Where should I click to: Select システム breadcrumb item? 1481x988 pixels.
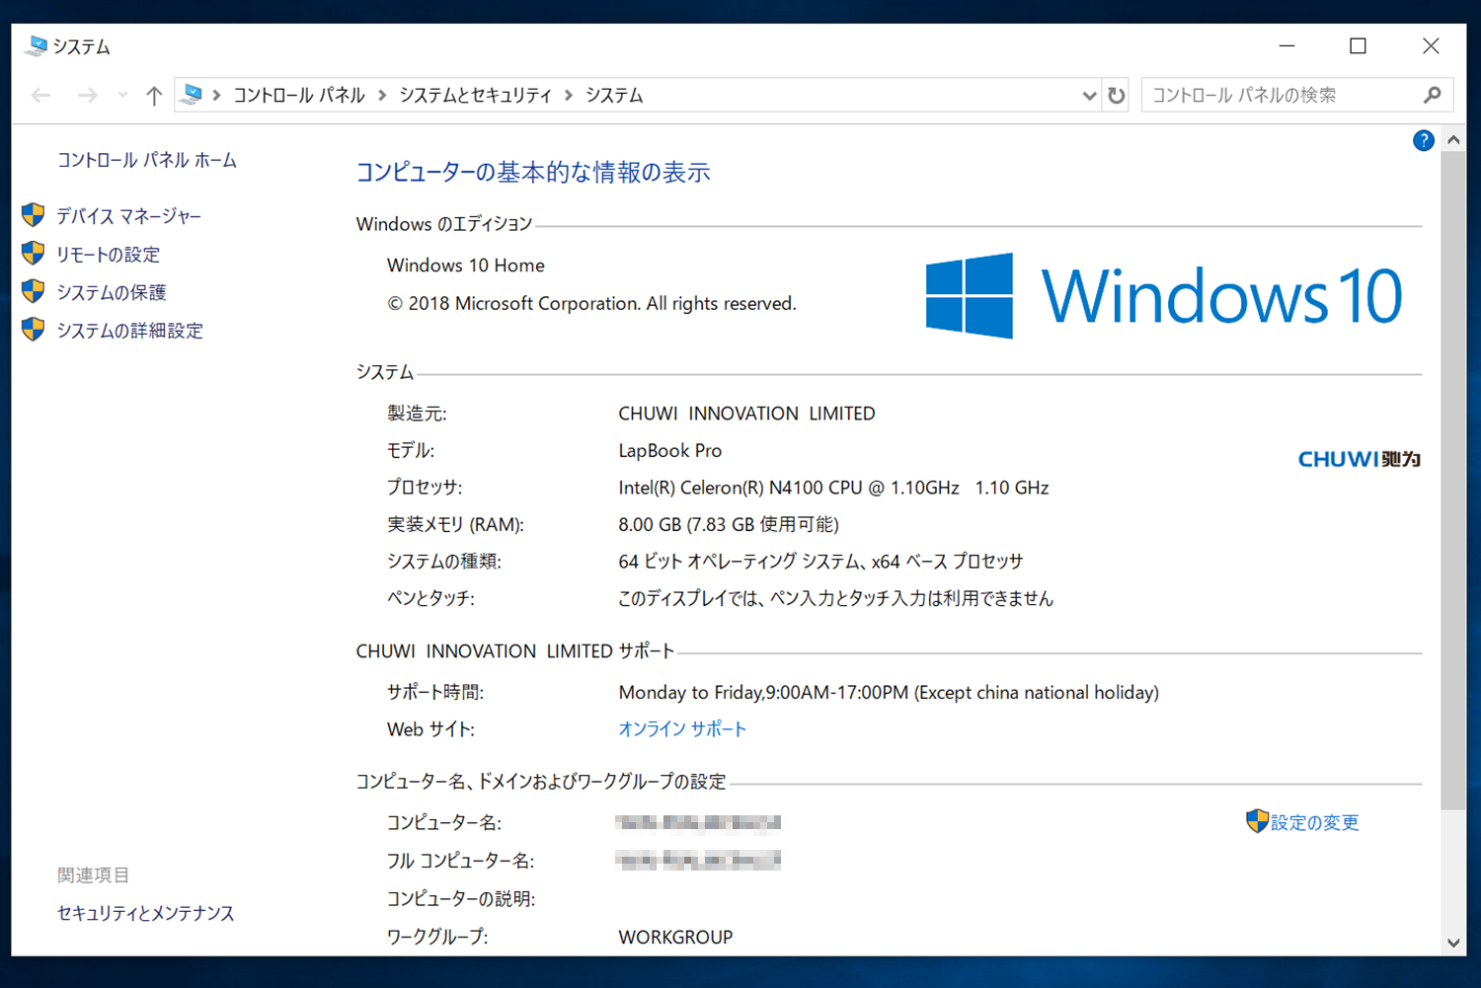click(x=614, y=96)
